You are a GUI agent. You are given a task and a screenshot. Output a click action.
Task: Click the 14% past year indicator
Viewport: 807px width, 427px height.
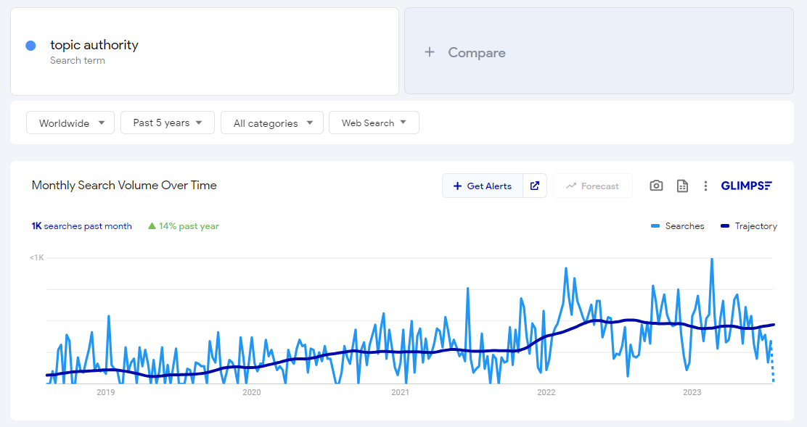pos(182,225)
